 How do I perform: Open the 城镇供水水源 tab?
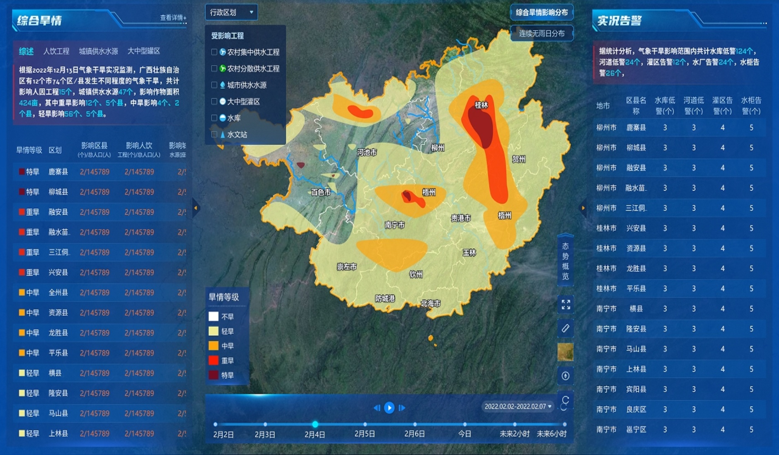[x=98, y=51]
